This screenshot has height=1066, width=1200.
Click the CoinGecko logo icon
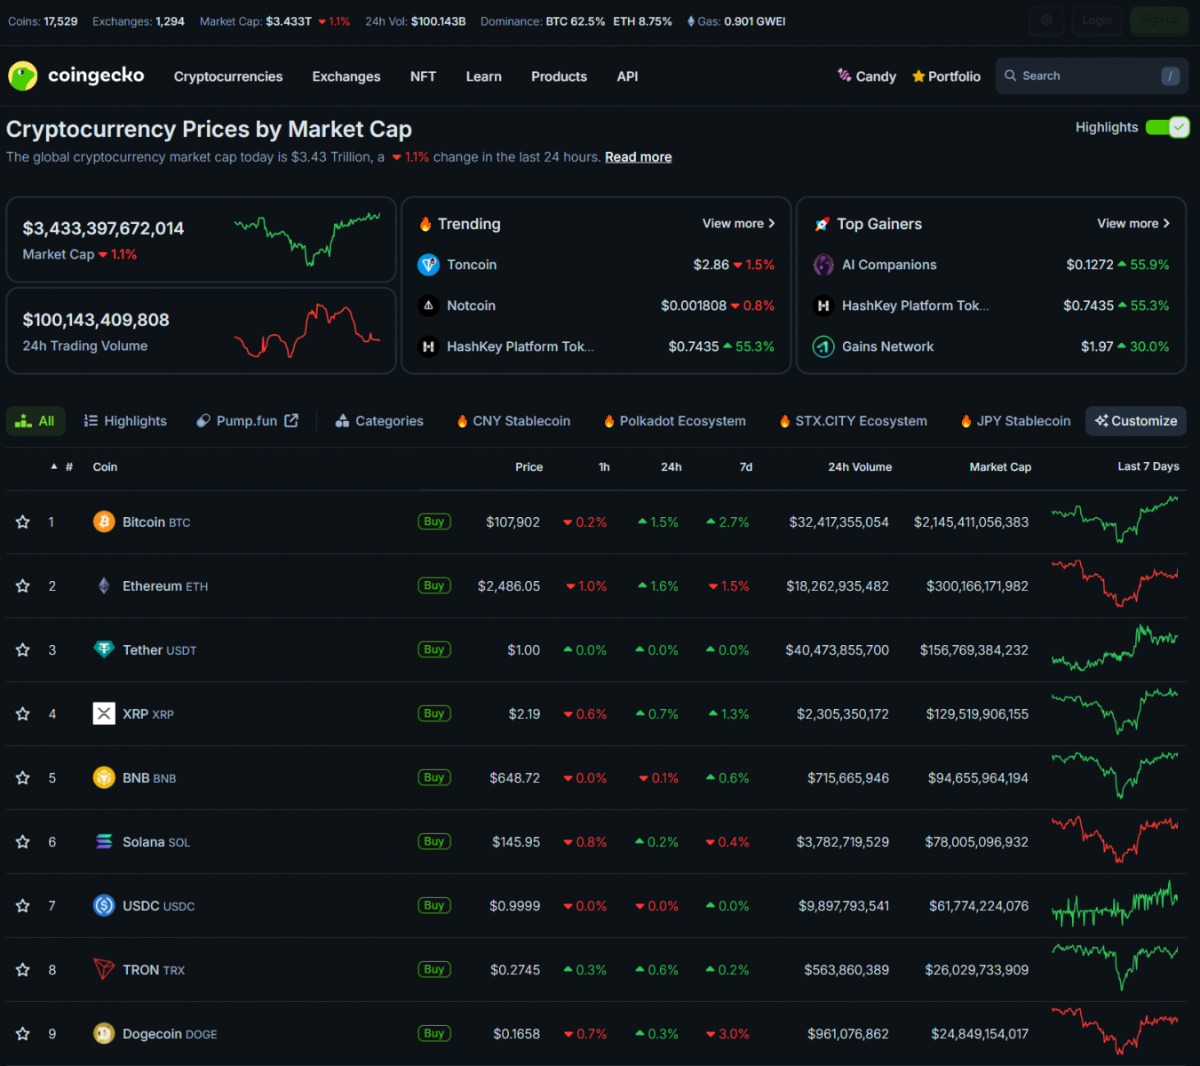22,76
